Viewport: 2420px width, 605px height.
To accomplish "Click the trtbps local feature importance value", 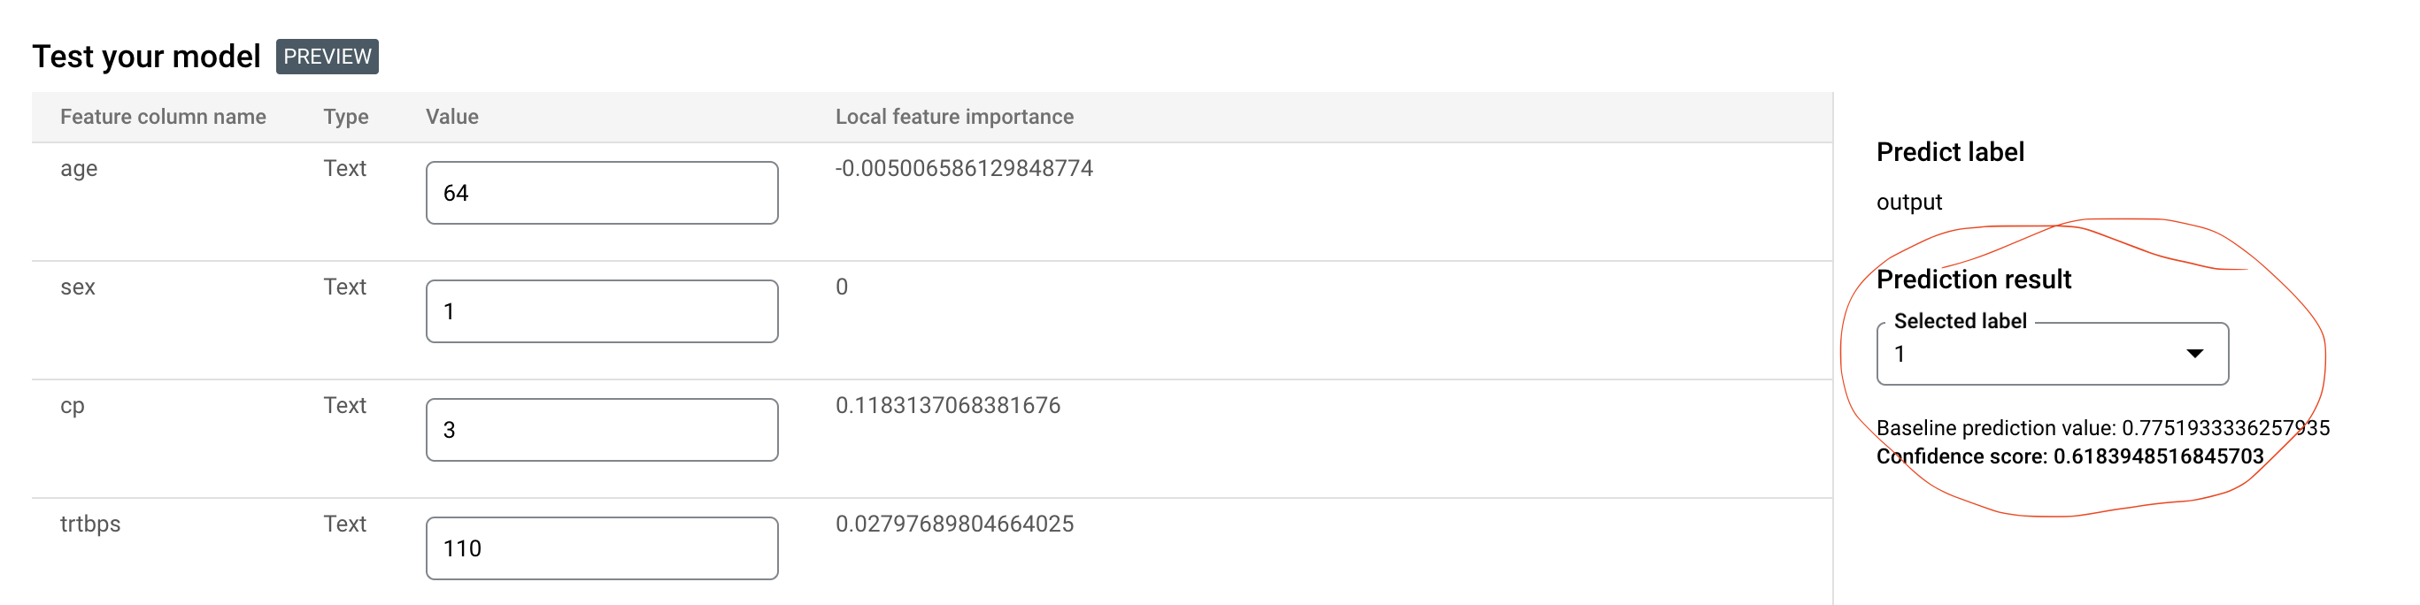I will coord(953,524).
